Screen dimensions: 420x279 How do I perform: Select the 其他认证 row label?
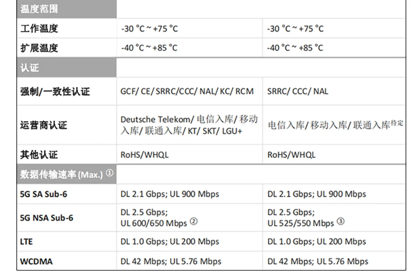pyautogui.click(x=38, y=155)
